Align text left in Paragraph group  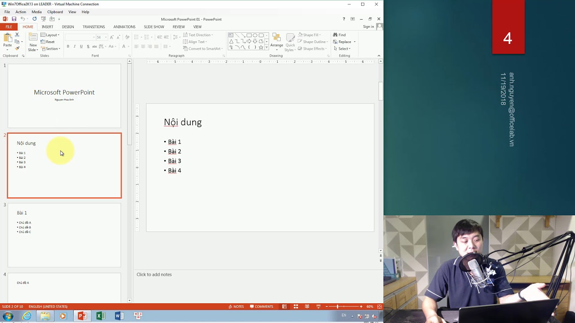pyautogui.click(x=136, y=46)
